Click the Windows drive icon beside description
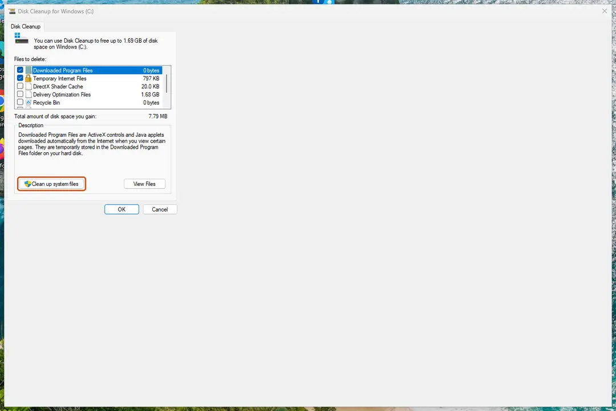This screenshot has width=616, height=411. pos(21,38)
